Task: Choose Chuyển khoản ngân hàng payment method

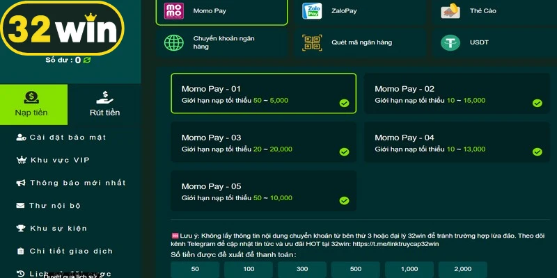Action: [x=221, y=43]
